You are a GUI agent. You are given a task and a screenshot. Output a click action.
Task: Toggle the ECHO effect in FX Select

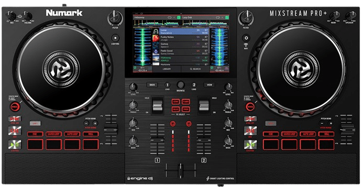point(175,101)
